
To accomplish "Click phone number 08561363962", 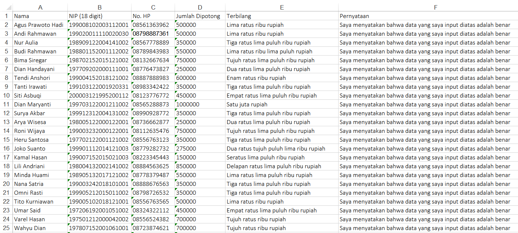I will 153,25.
